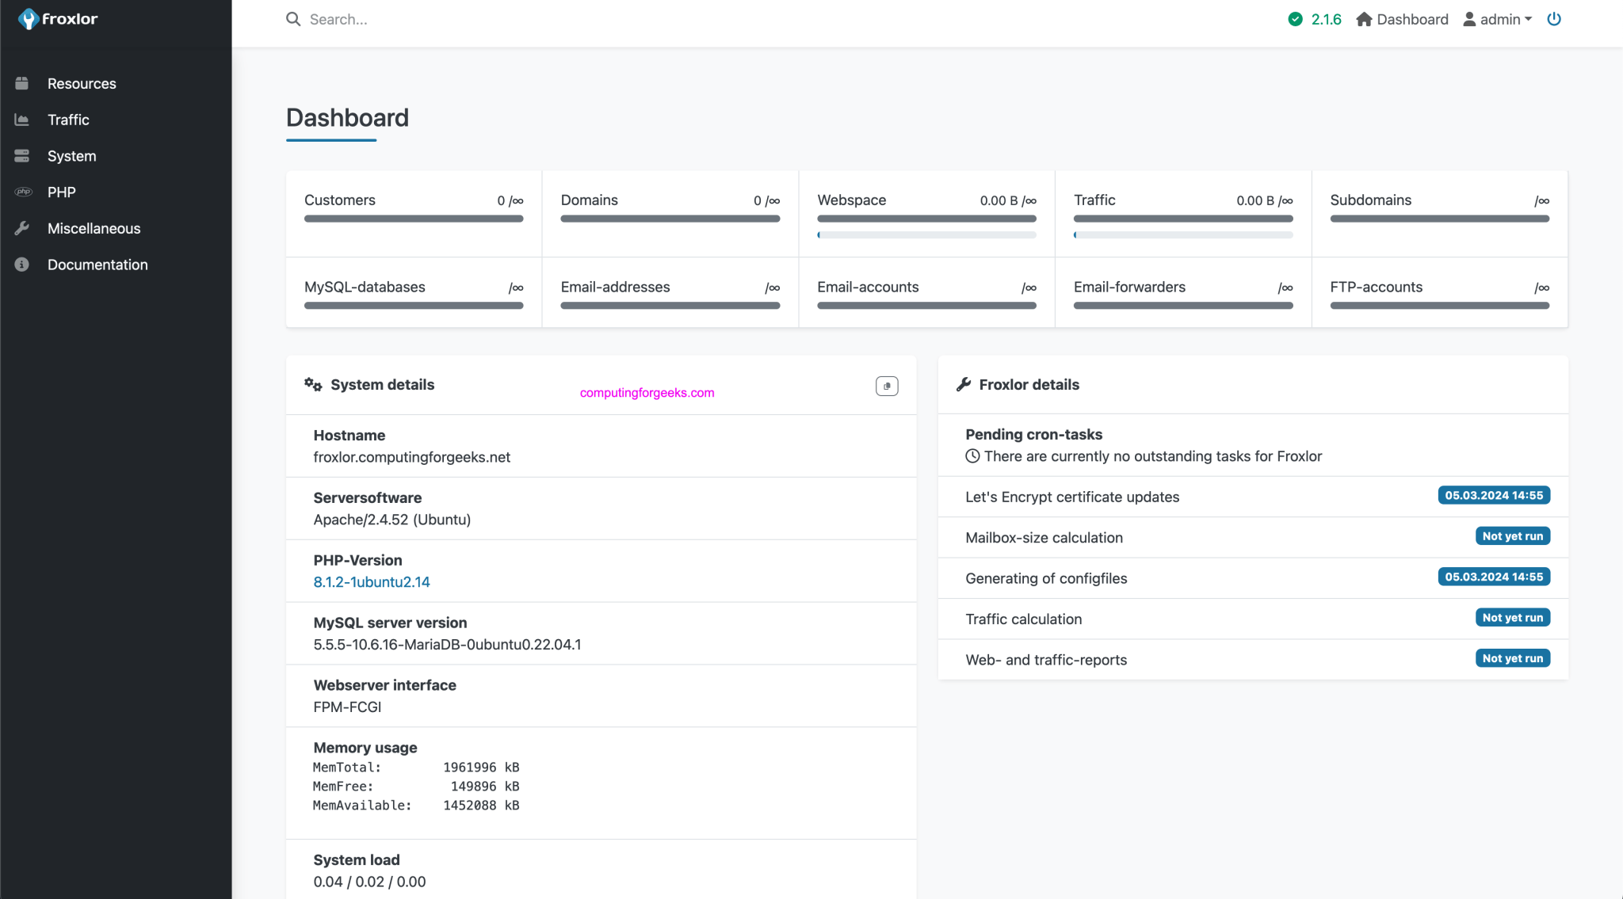Select the Miscellaneous wrench icon
The image size is (1623, 899).
(21, 228)
